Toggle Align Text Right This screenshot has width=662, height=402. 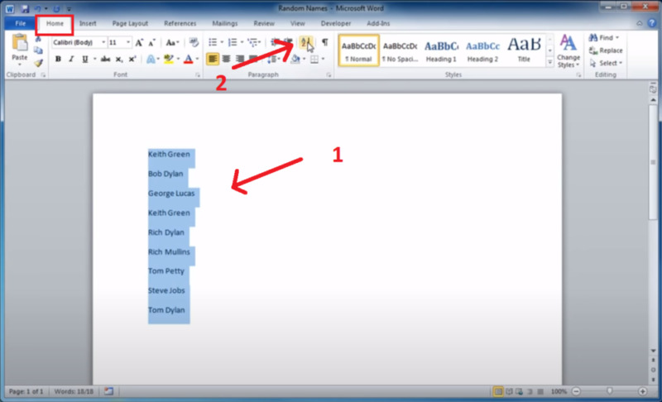click(x=240, y=59)
